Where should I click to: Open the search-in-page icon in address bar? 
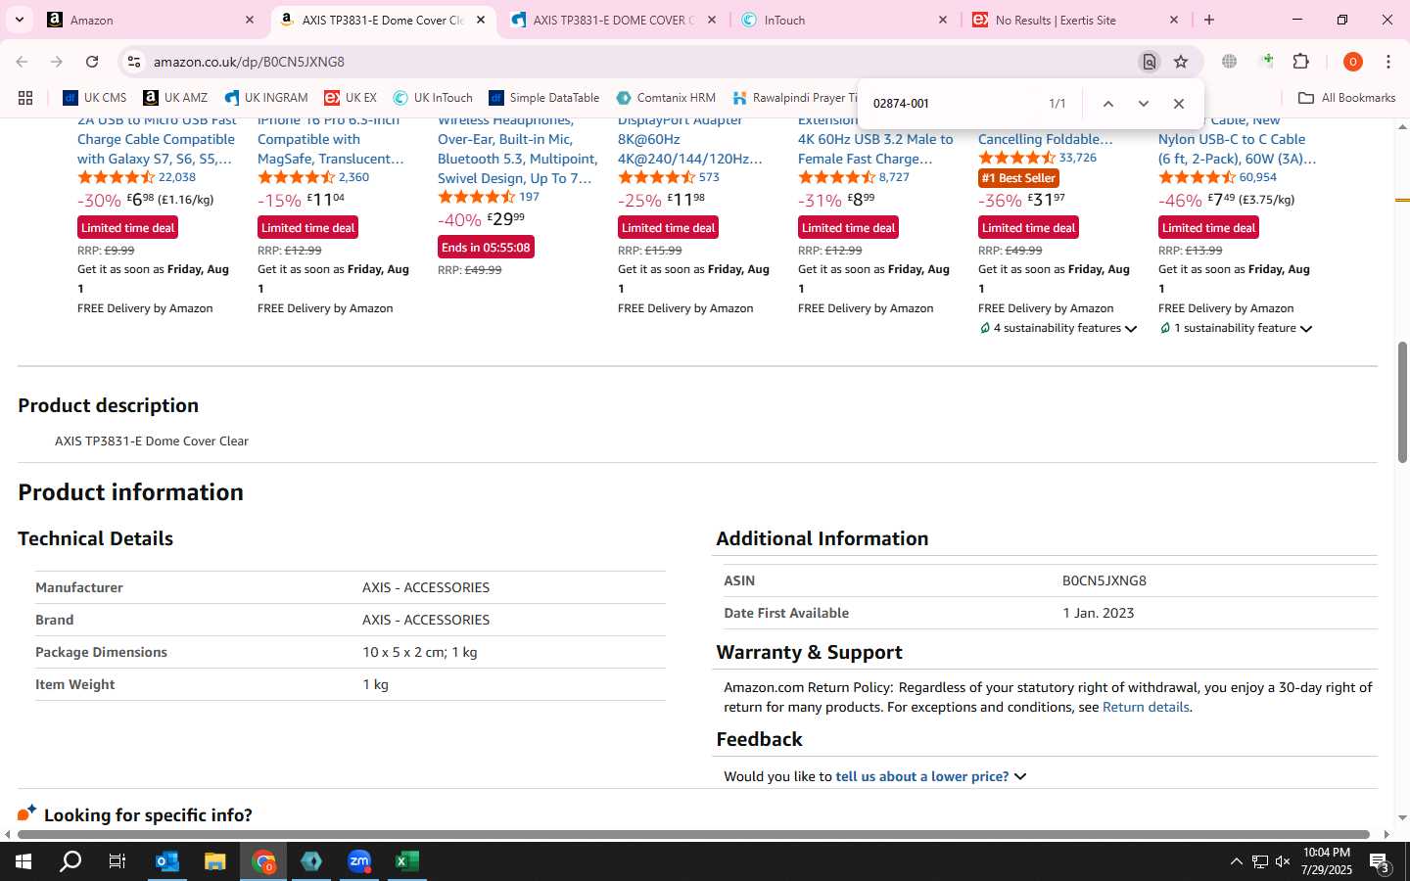click(1149, 62)
